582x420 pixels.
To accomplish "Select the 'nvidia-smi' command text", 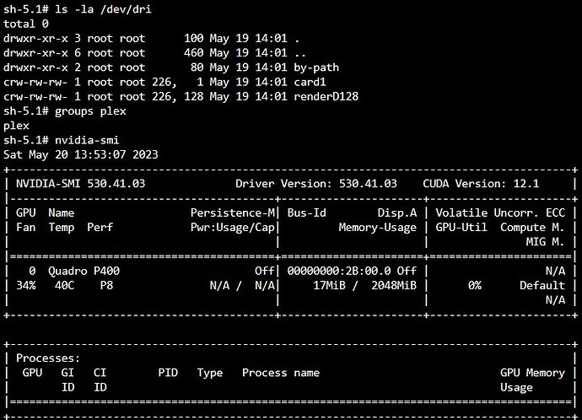I will click(x=87, y=140).
